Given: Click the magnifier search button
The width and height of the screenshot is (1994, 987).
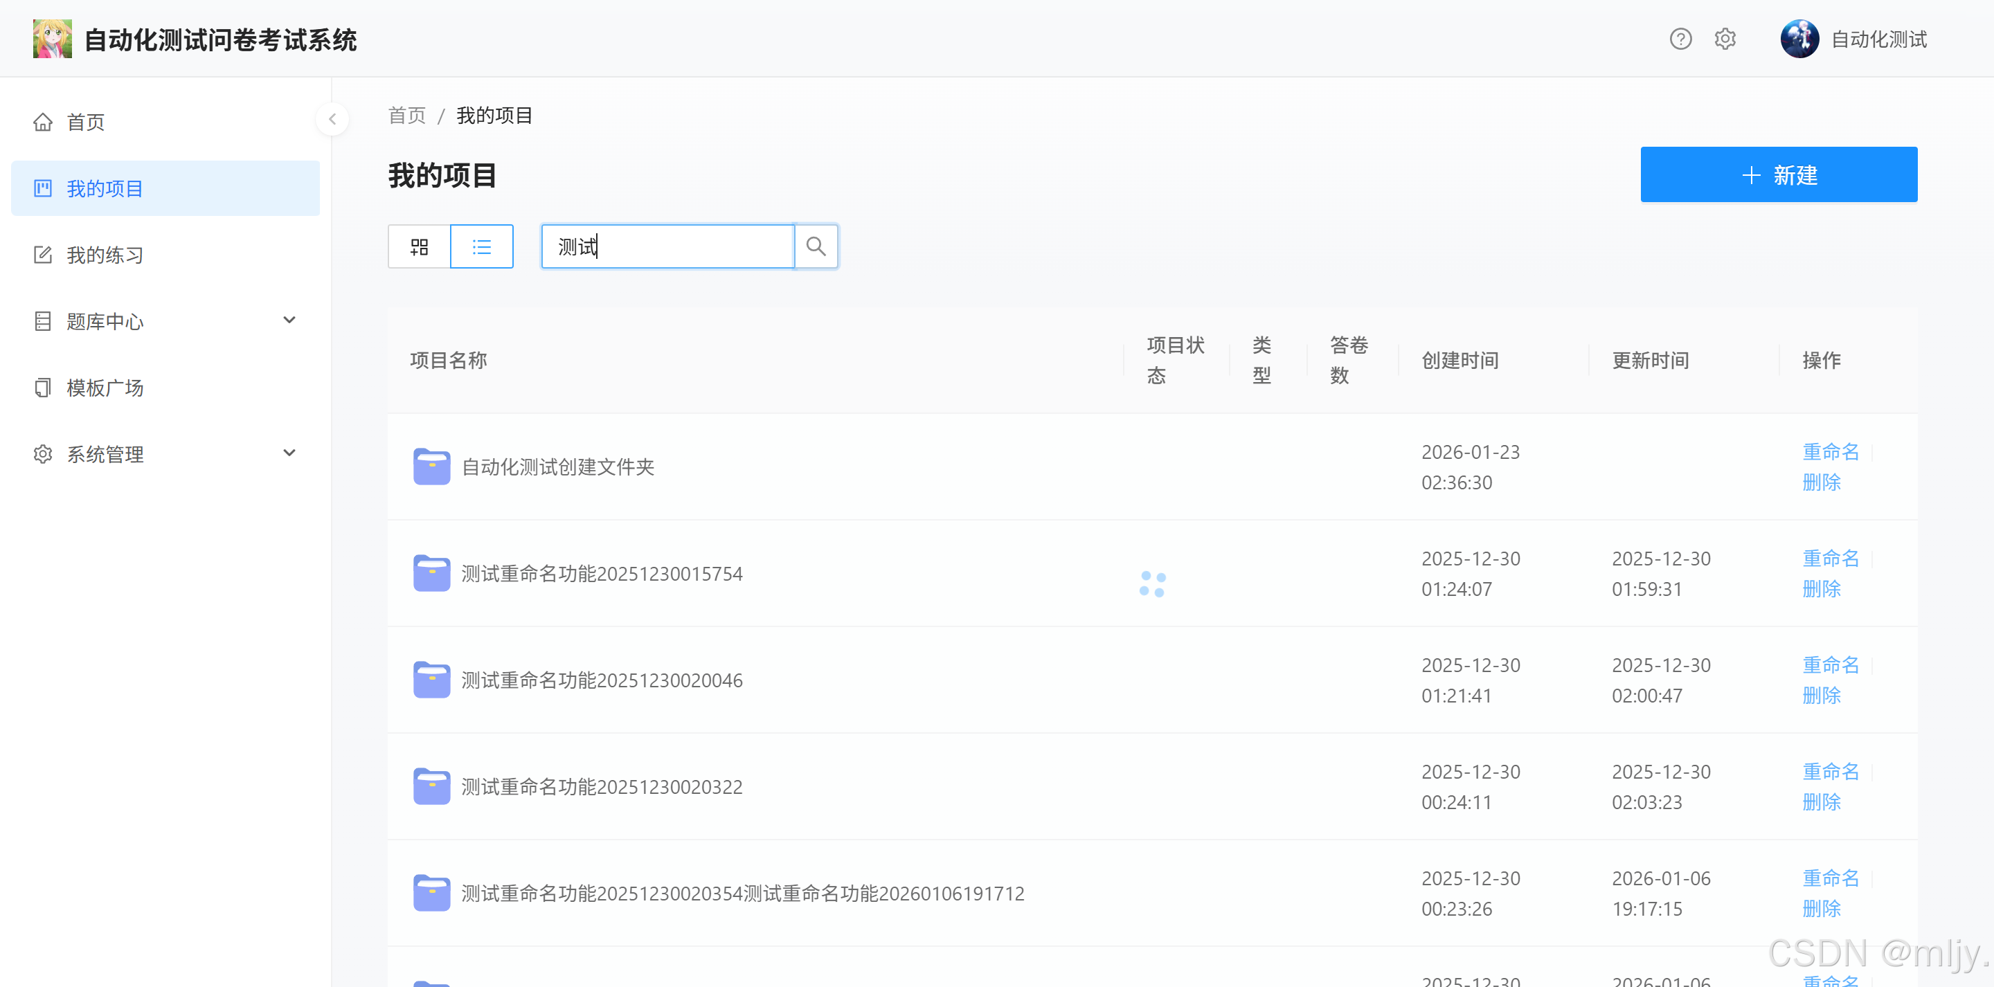Looking at the screenshot, I should click(816, 247).
